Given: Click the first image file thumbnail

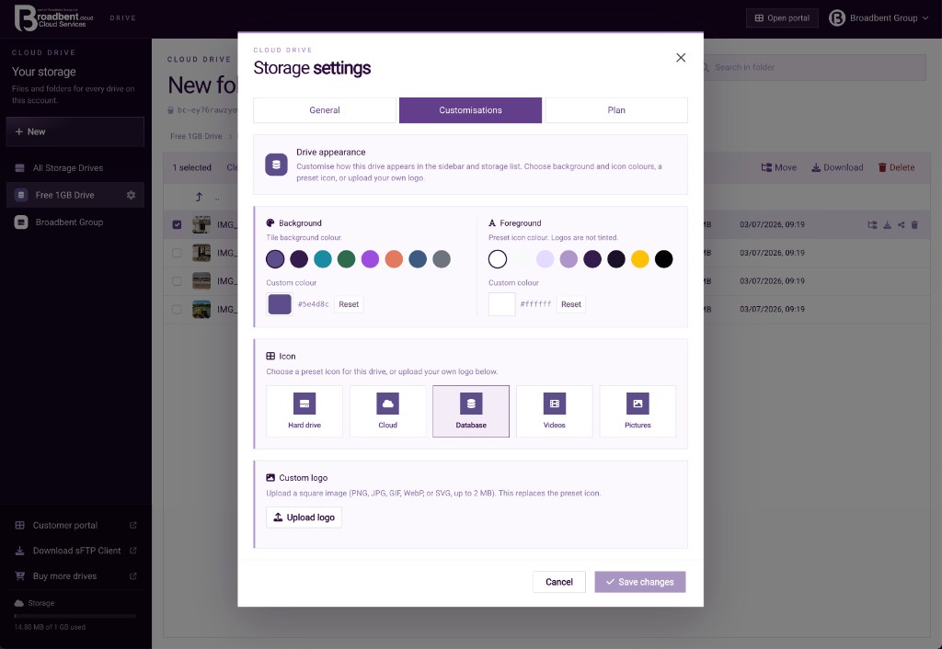Looking at the screenshot, I should (x=201, y=224).
